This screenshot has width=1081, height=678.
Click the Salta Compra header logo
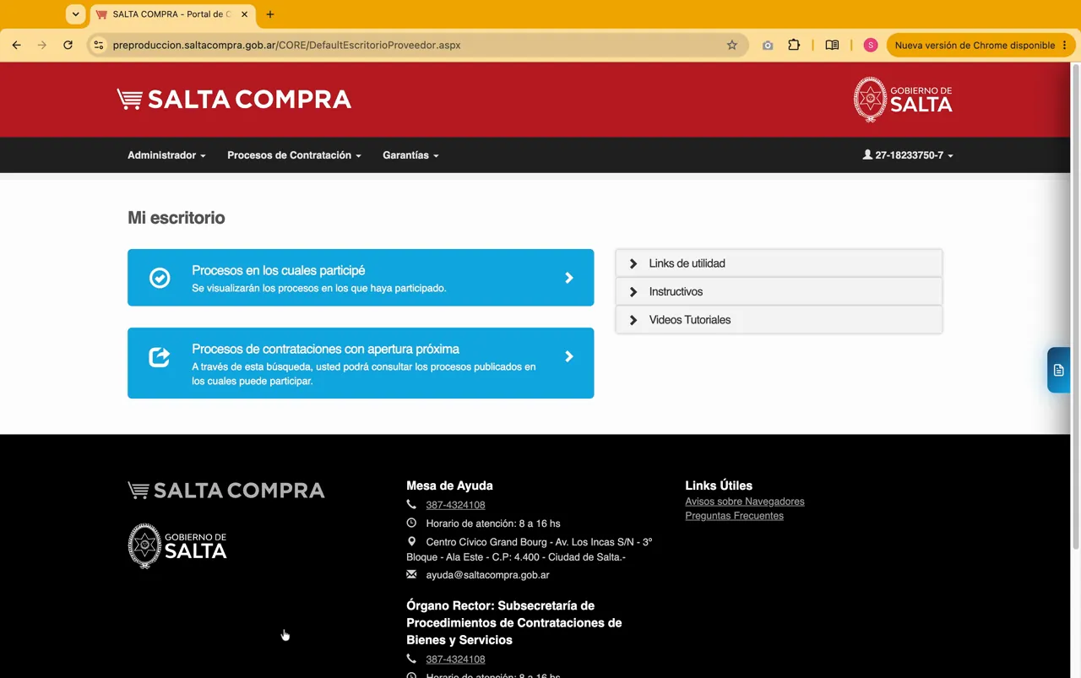pos(234,100)
